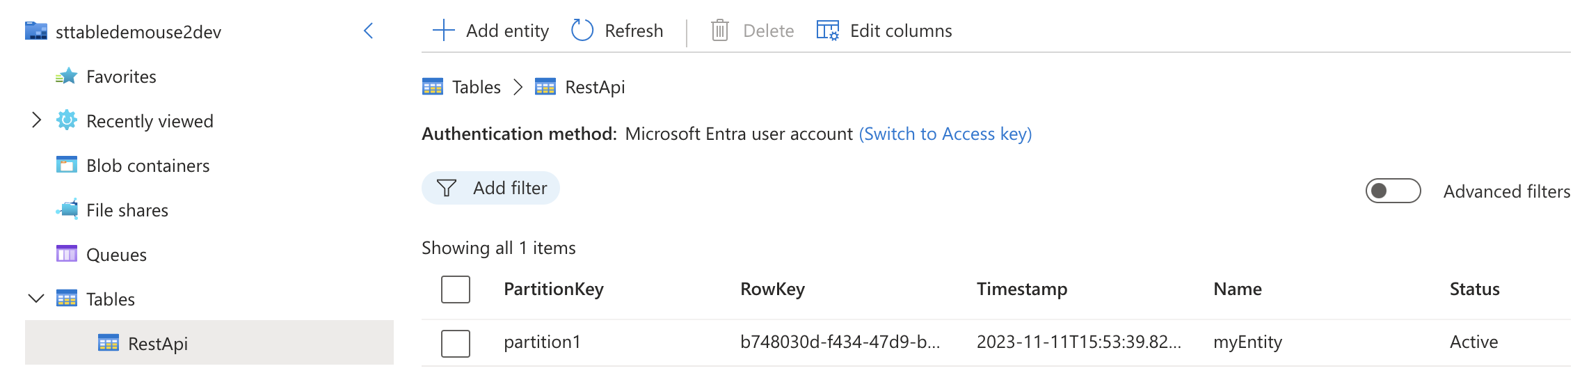Click the Refresh circular arrow icon

[582, 31]
